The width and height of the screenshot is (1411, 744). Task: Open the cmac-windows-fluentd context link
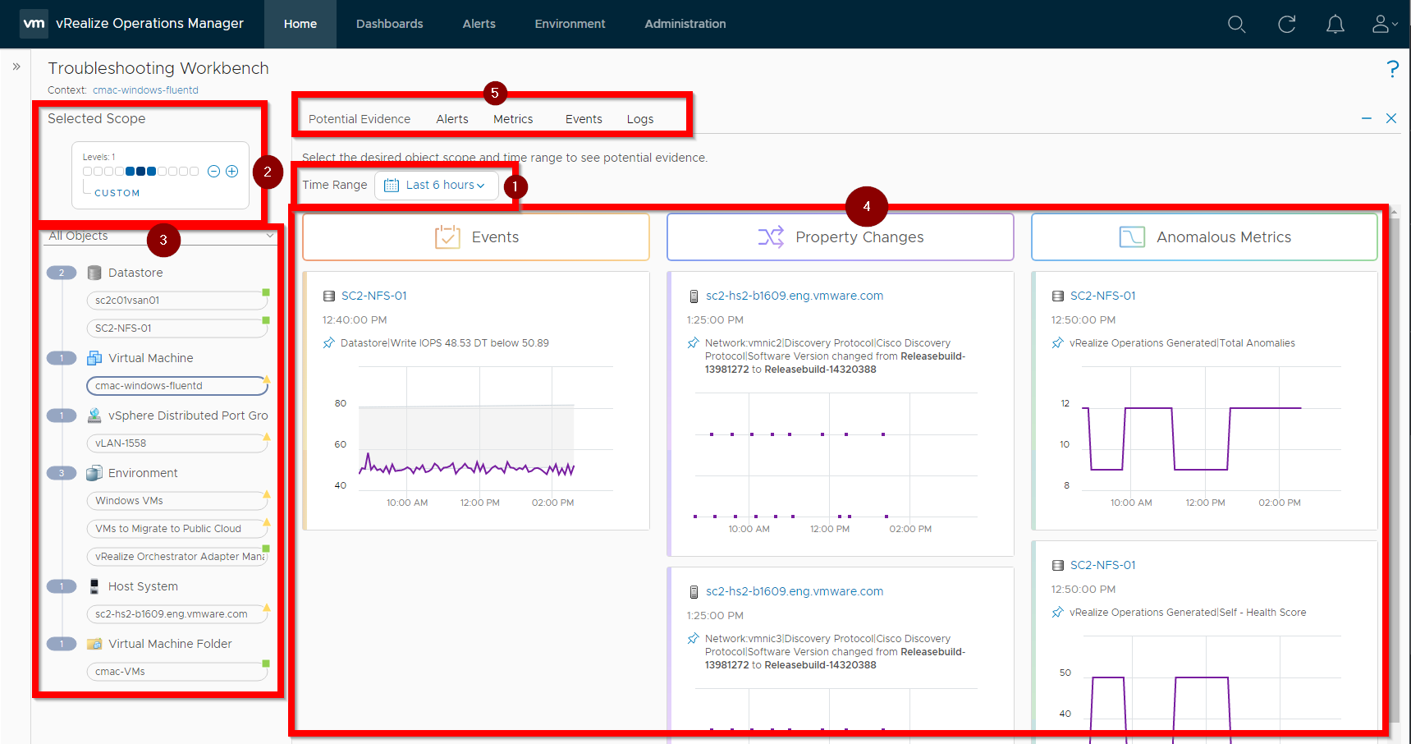point(145,90)
